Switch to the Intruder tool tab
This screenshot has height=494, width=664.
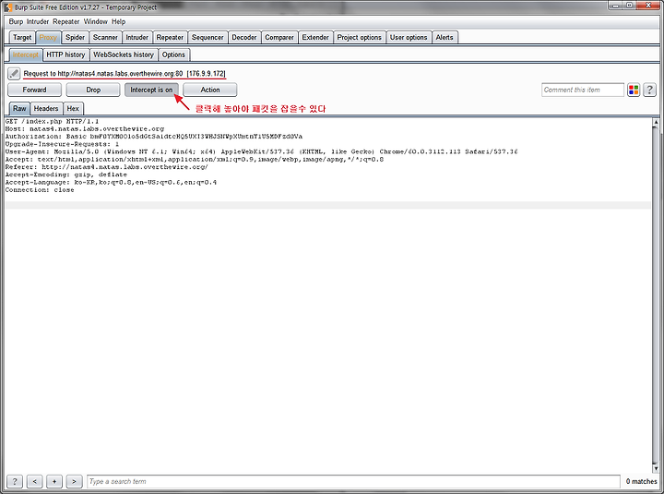click(136, 37)
